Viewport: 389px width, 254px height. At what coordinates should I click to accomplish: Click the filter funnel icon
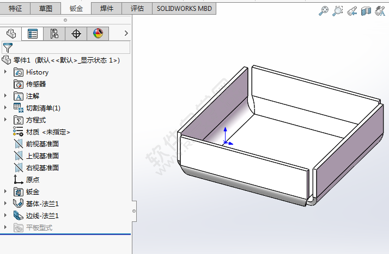8,47
